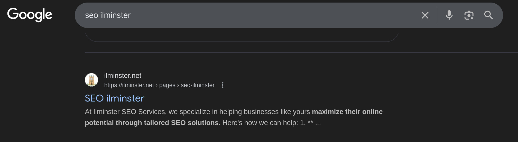518x142 pixels.
Task: Click the "seo-ilminster" breadcrumb segment
Action: (x=197, y=85)
